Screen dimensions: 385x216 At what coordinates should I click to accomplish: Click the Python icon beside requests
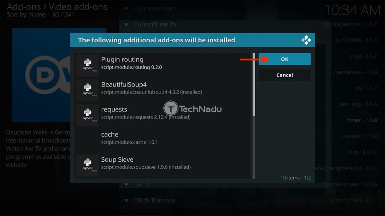[87, 115]
